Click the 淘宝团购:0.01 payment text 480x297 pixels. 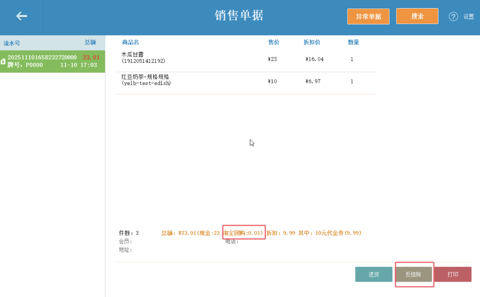click(x=243, y=233)
